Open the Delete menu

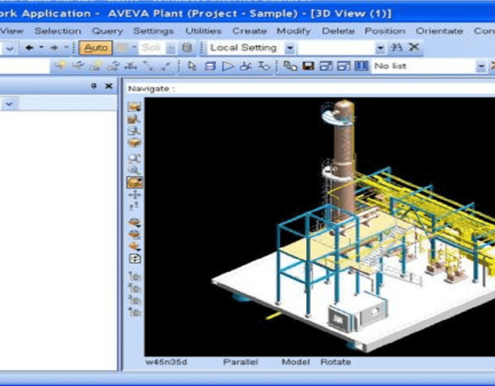pyautogui.click(x=338, y=31)
